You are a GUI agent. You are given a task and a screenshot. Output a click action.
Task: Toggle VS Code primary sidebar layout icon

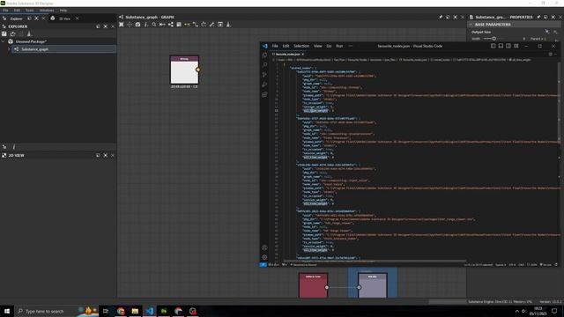(x=493, y=46)
